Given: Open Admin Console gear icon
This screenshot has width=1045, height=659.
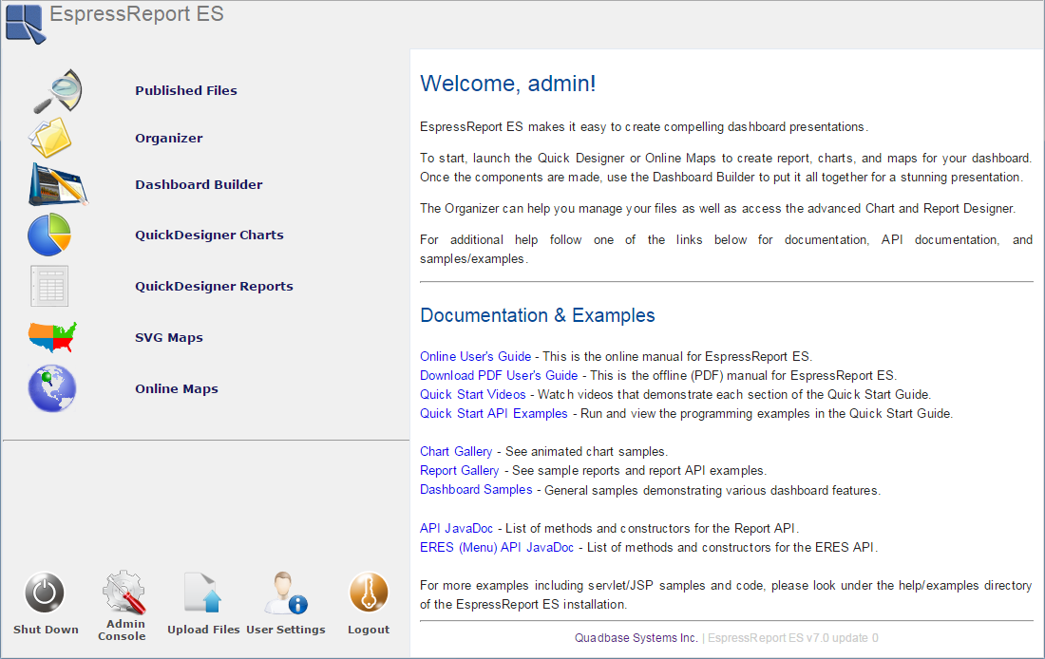Looking at the screenshot, I should [x=123, y=592].
